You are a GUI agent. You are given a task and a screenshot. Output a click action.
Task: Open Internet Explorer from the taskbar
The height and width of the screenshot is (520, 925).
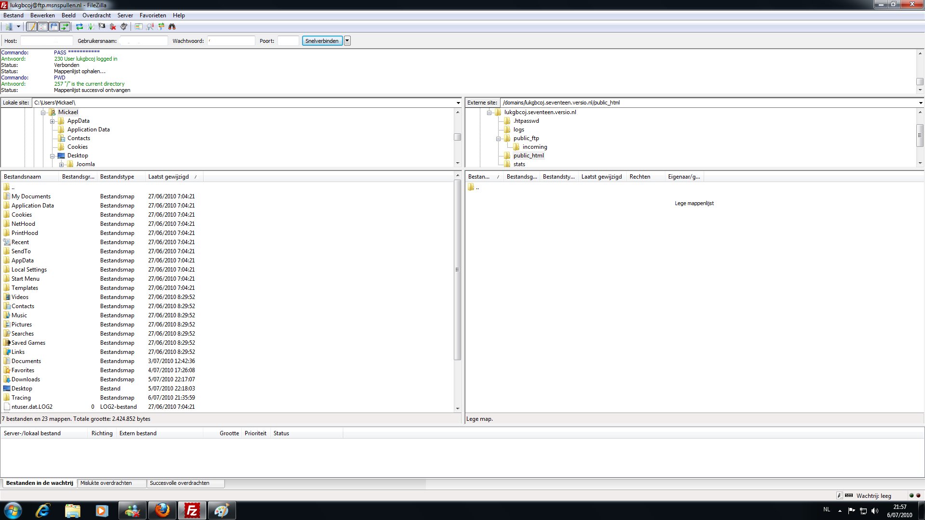43,510
